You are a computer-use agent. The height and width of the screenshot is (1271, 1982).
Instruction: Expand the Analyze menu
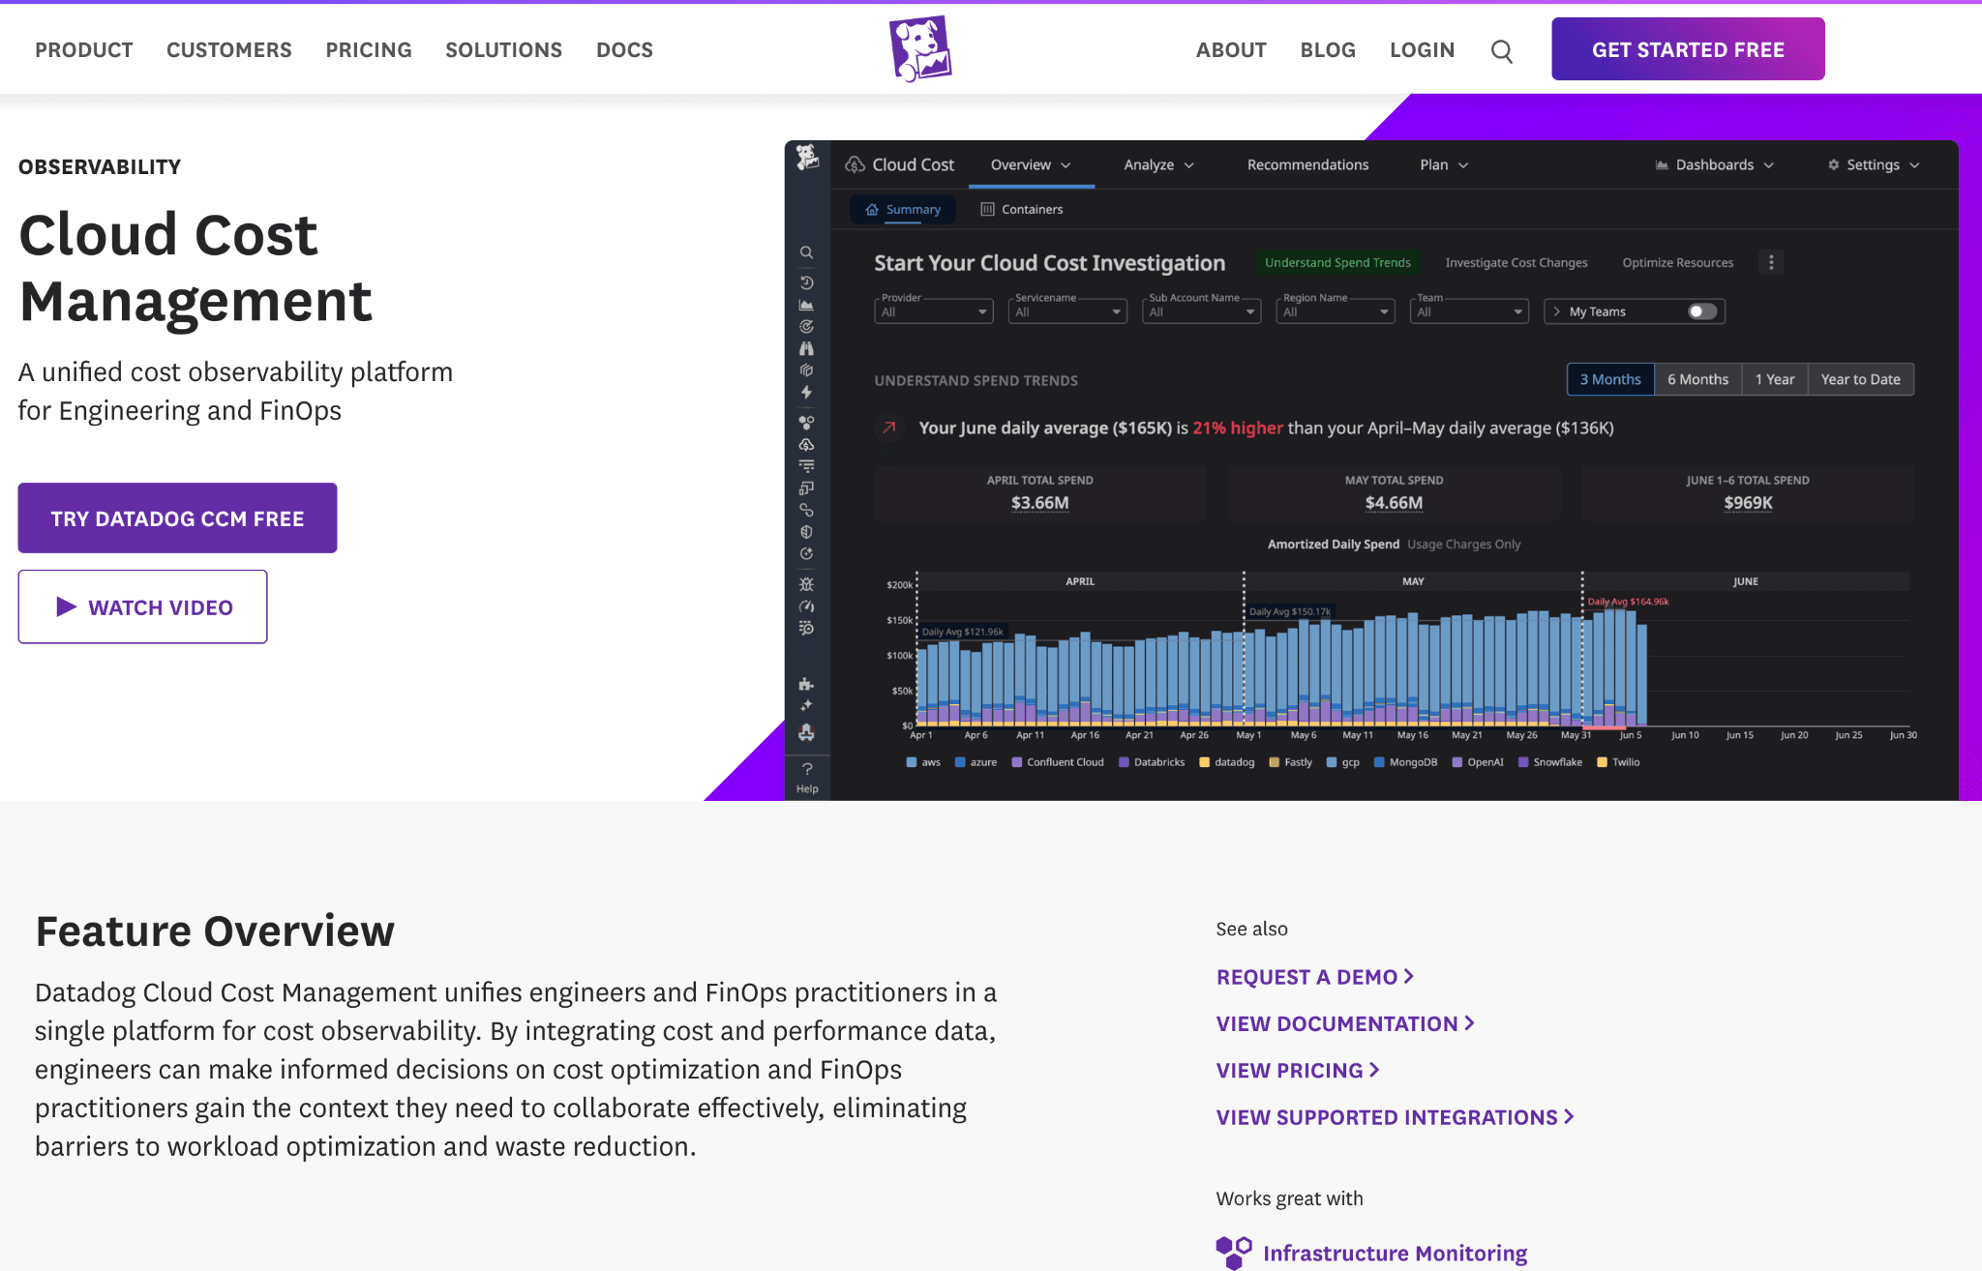(1158, 165)
